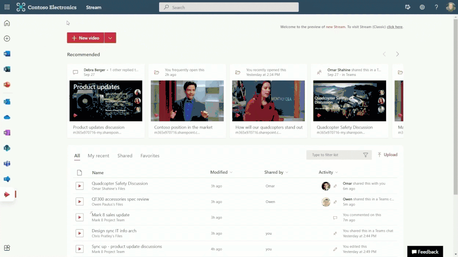Click play icon for QT300 accessories spec review
The image size is (458, 257).
pyautogui.click(x=79, y=202)
